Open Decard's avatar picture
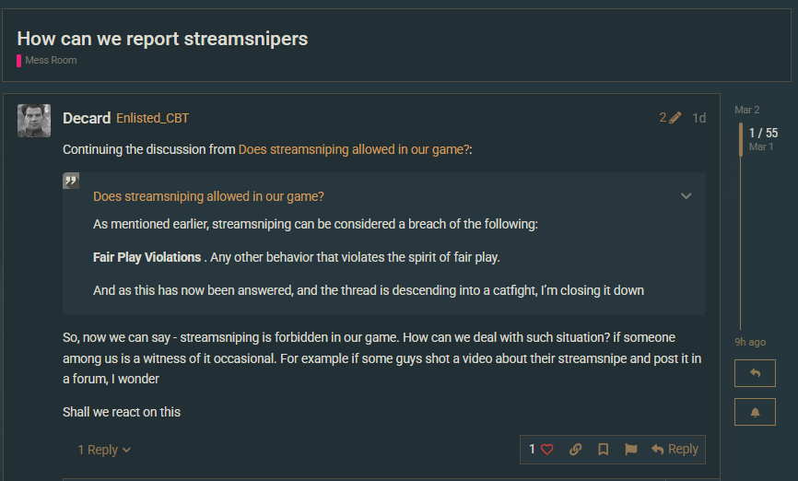This screenshot has width=798, height=481. pyautogui.click(x=34, y=121)
